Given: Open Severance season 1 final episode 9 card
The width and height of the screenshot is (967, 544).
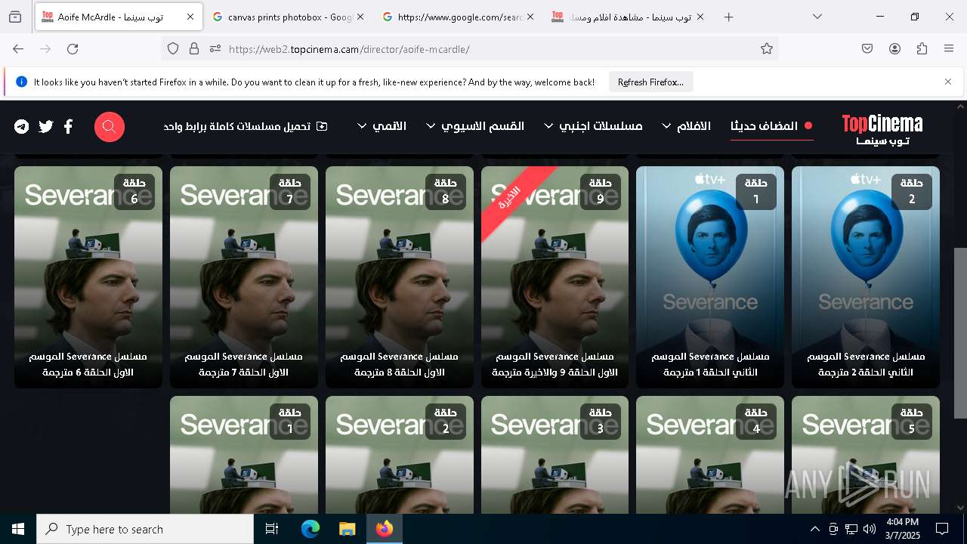Looking at the screenshot, I should 555,277.
